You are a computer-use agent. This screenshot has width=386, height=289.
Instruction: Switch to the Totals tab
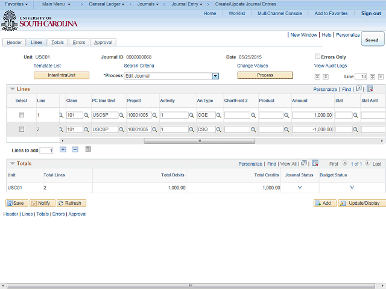click(58, 43)
